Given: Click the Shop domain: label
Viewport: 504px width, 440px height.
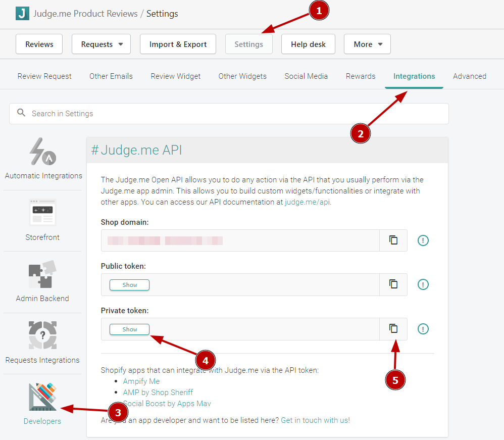Looking at the screenshot, I should pos(125,222).
